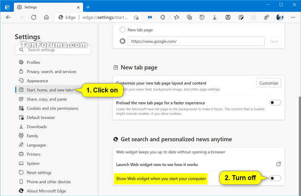Open the Extensions puzzle icon

point(163,18)
